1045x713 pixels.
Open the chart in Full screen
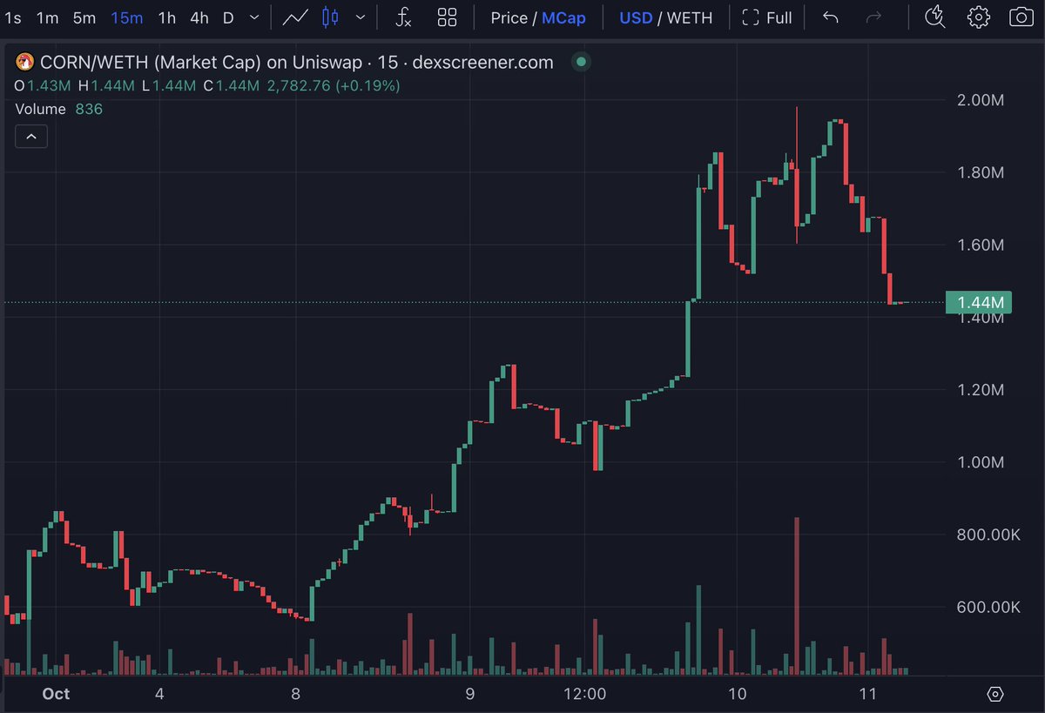pyautogui.click(x=767, y=17)
